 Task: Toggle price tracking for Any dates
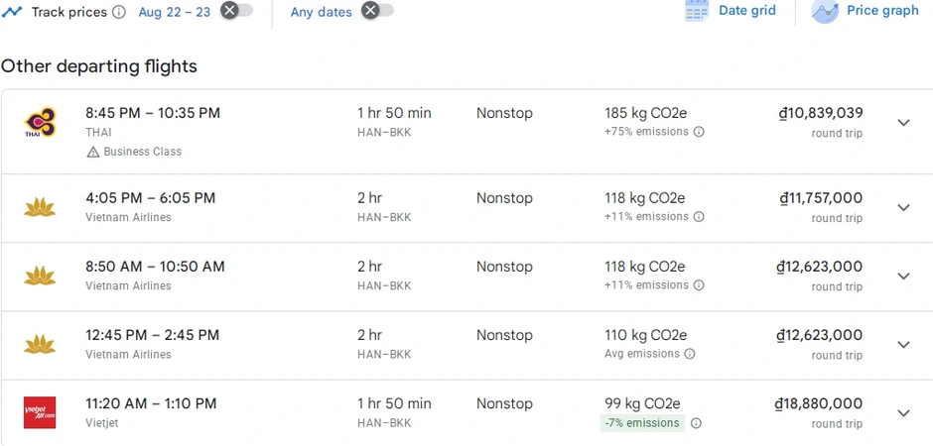378,11
